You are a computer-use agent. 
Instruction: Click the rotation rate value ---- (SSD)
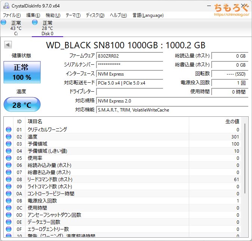230,74
